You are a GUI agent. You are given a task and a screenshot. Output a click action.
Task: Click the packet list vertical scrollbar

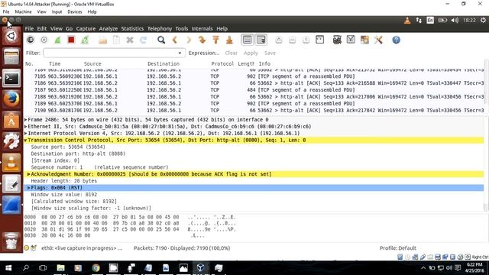[486, 82]
